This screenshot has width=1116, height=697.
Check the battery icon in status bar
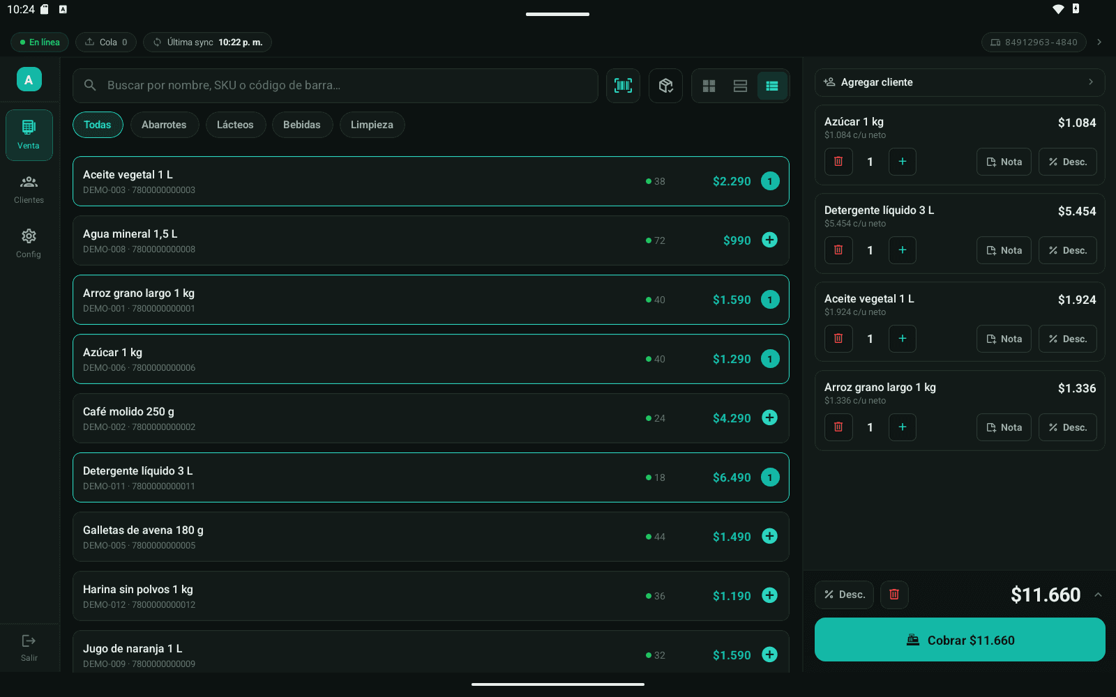pyautogui.click(x=1076, y=9)
